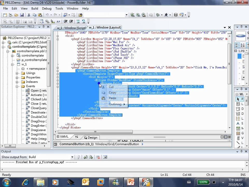Click the Paste clipboard icon in the toolbar

[40, 15]
